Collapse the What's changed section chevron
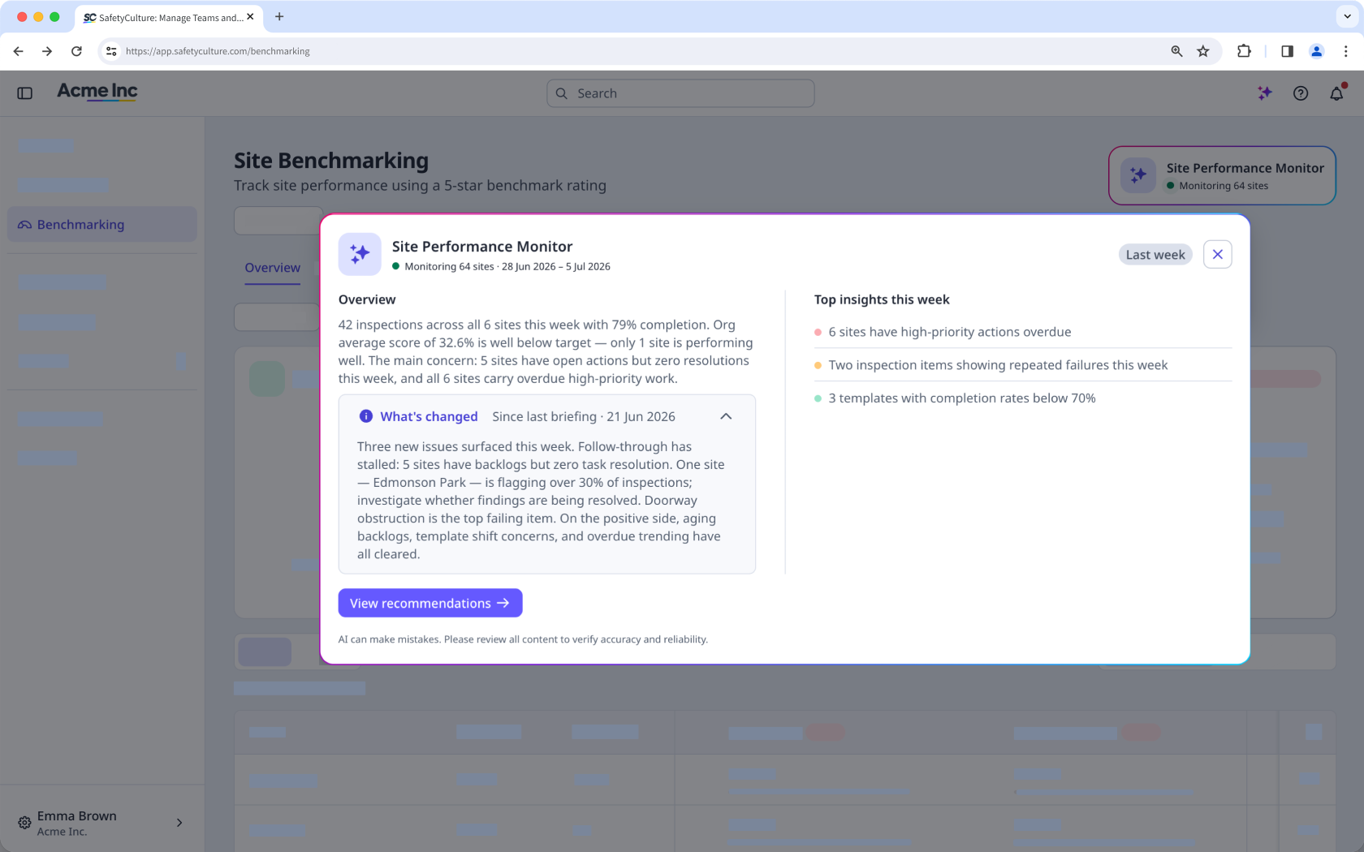The image size is (1364, 852). coord(726,416)
